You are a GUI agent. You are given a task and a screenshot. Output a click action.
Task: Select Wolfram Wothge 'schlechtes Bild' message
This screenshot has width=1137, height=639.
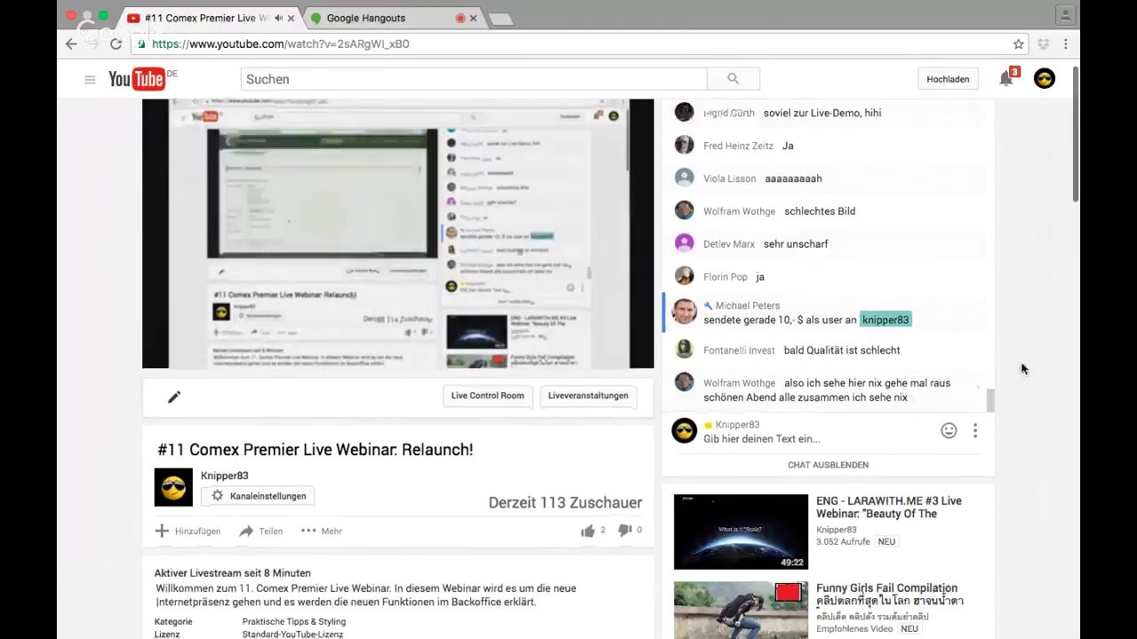[820, 211]
